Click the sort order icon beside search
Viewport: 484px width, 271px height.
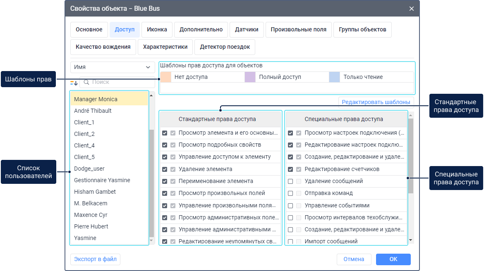point(74,83)
